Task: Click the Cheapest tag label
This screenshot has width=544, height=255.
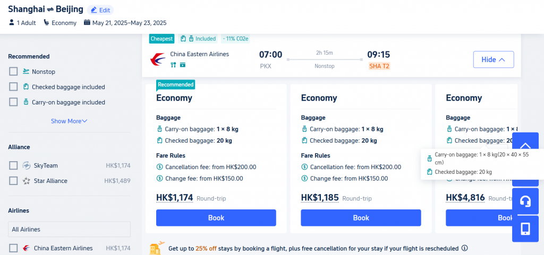Action: pos(161,39)
